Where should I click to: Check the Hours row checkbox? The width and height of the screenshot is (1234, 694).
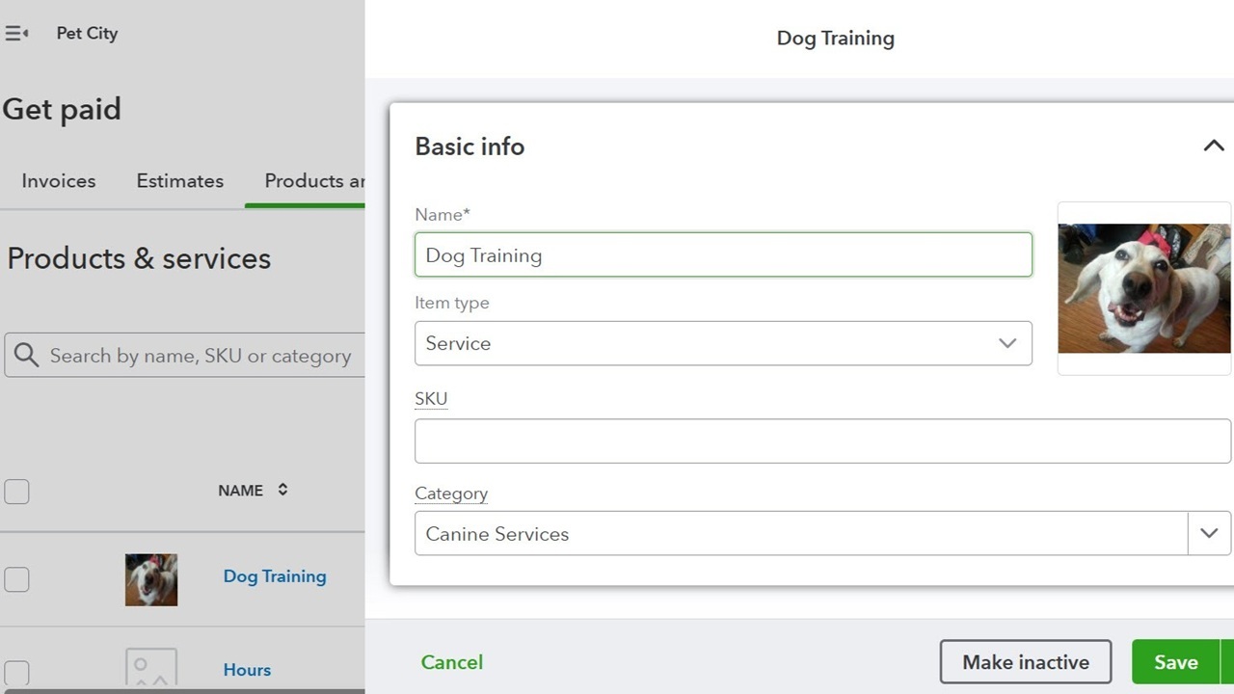tap(16, 672)
